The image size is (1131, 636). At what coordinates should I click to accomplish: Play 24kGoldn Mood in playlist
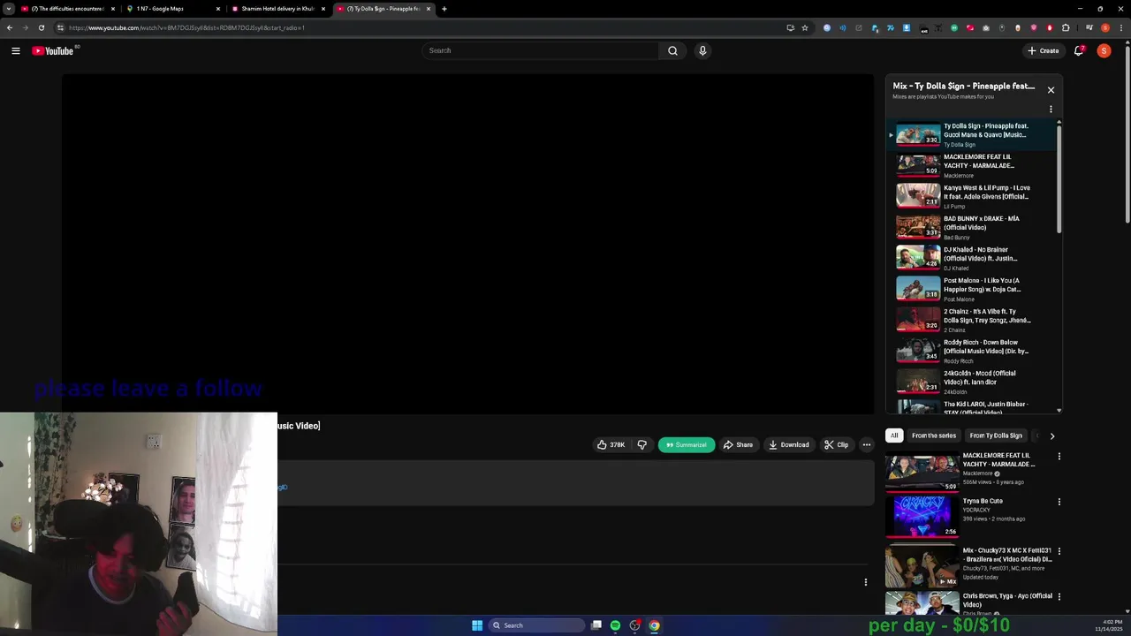tap(972, 382)
